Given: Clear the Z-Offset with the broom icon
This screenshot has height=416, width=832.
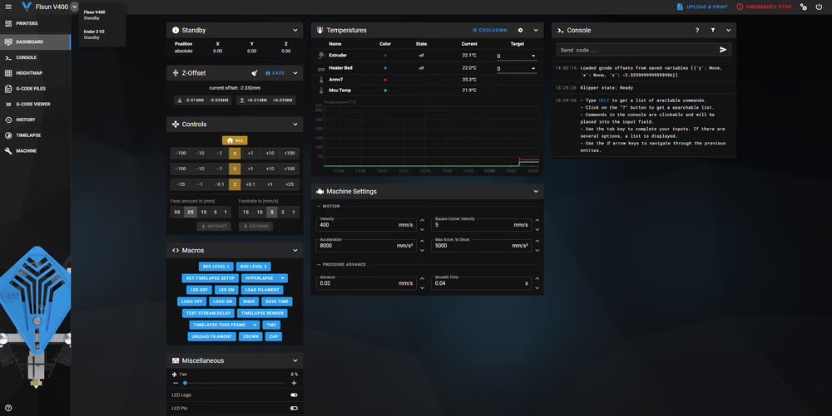Looking at the screenshot, I should [255, 73].
